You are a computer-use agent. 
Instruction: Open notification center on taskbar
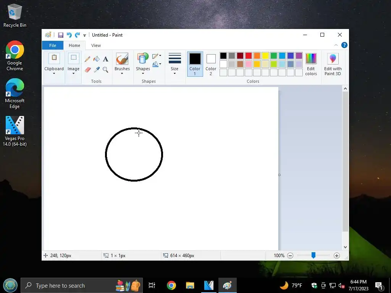pos(379,285)
